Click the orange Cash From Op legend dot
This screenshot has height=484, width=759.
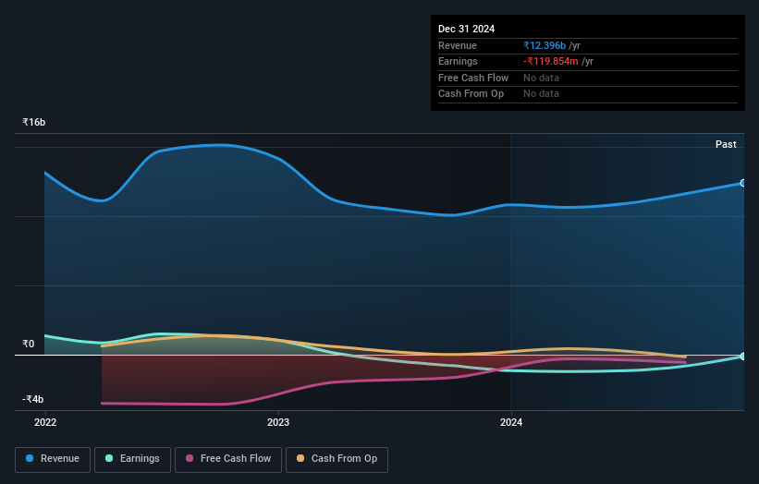(300, 458)
